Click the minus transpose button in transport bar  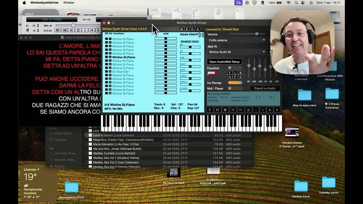[256, 110]
